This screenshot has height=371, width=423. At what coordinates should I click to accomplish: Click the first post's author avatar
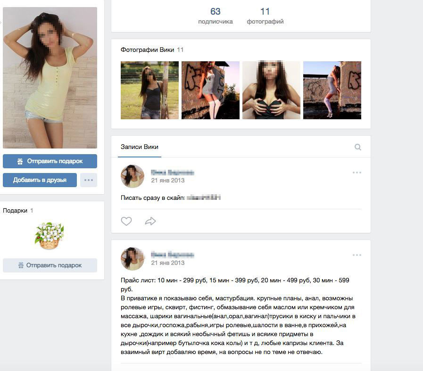coord(133,176)
